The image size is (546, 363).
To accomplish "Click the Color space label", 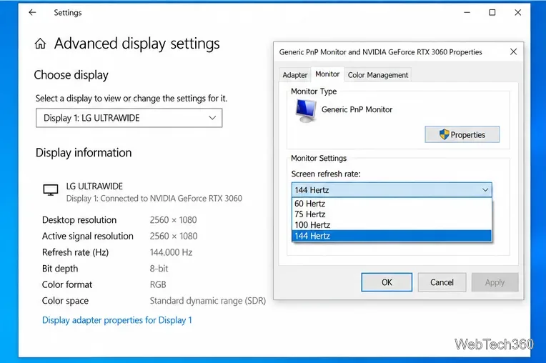I will click(65, 301).
